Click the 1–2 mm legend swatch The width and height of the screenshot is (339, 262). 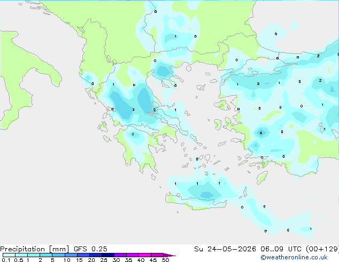(x=34, y=255)
